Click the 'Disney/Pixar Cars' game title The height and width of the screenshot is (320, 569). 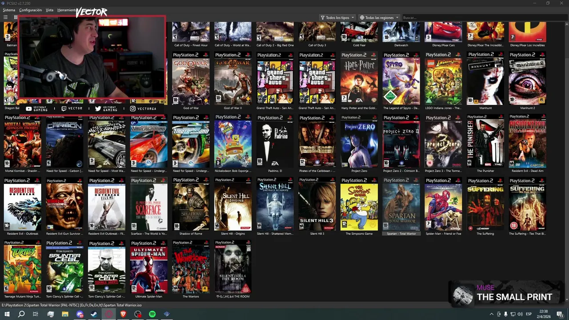443,45
